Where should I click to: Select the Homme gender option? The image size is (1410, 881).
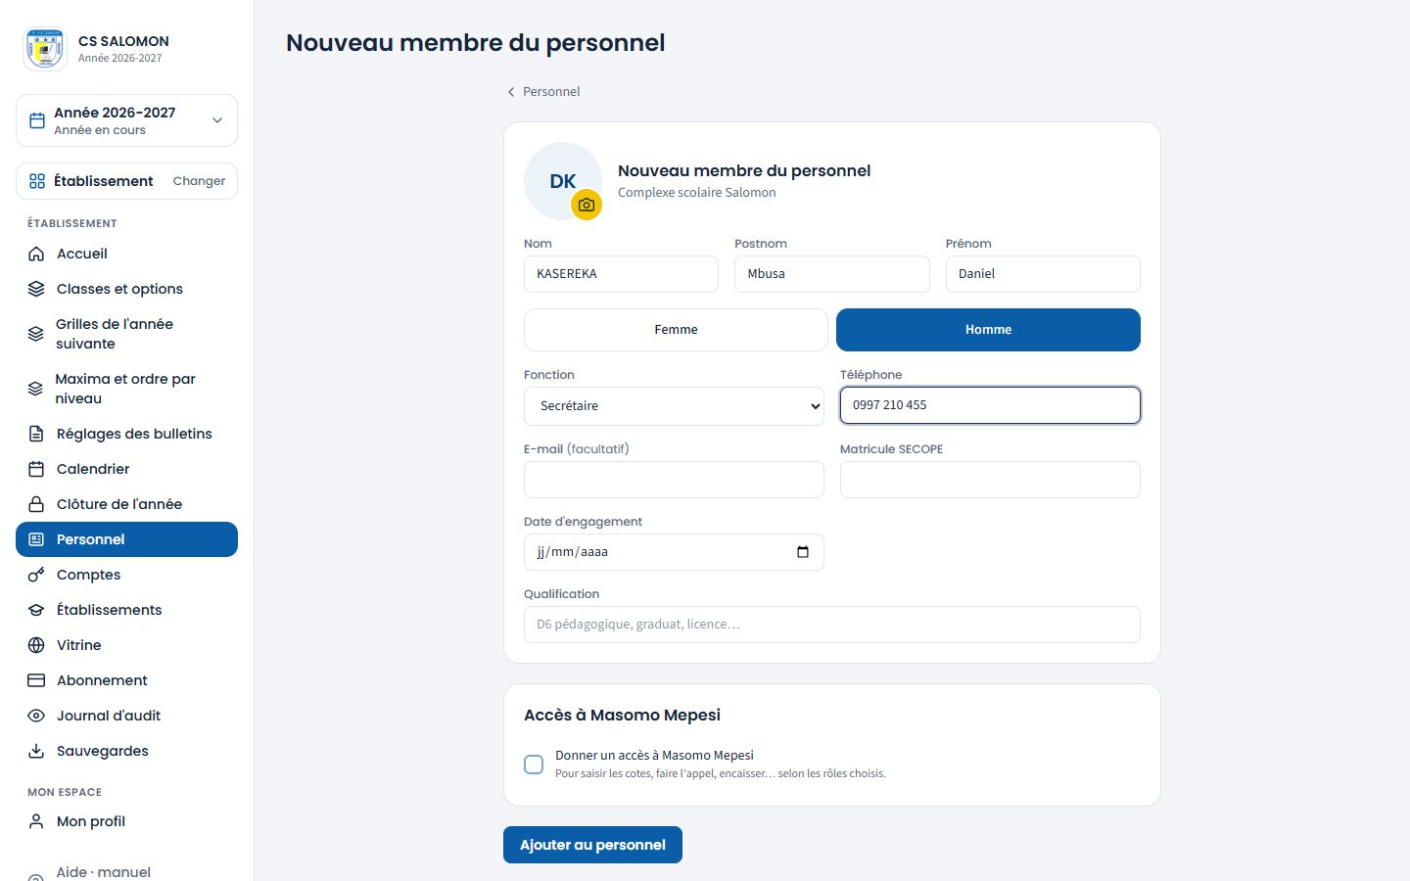(988, 330)
